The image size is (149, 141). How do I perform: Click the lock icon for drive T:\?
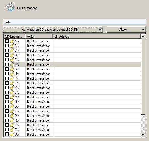[x=12, y=130]
